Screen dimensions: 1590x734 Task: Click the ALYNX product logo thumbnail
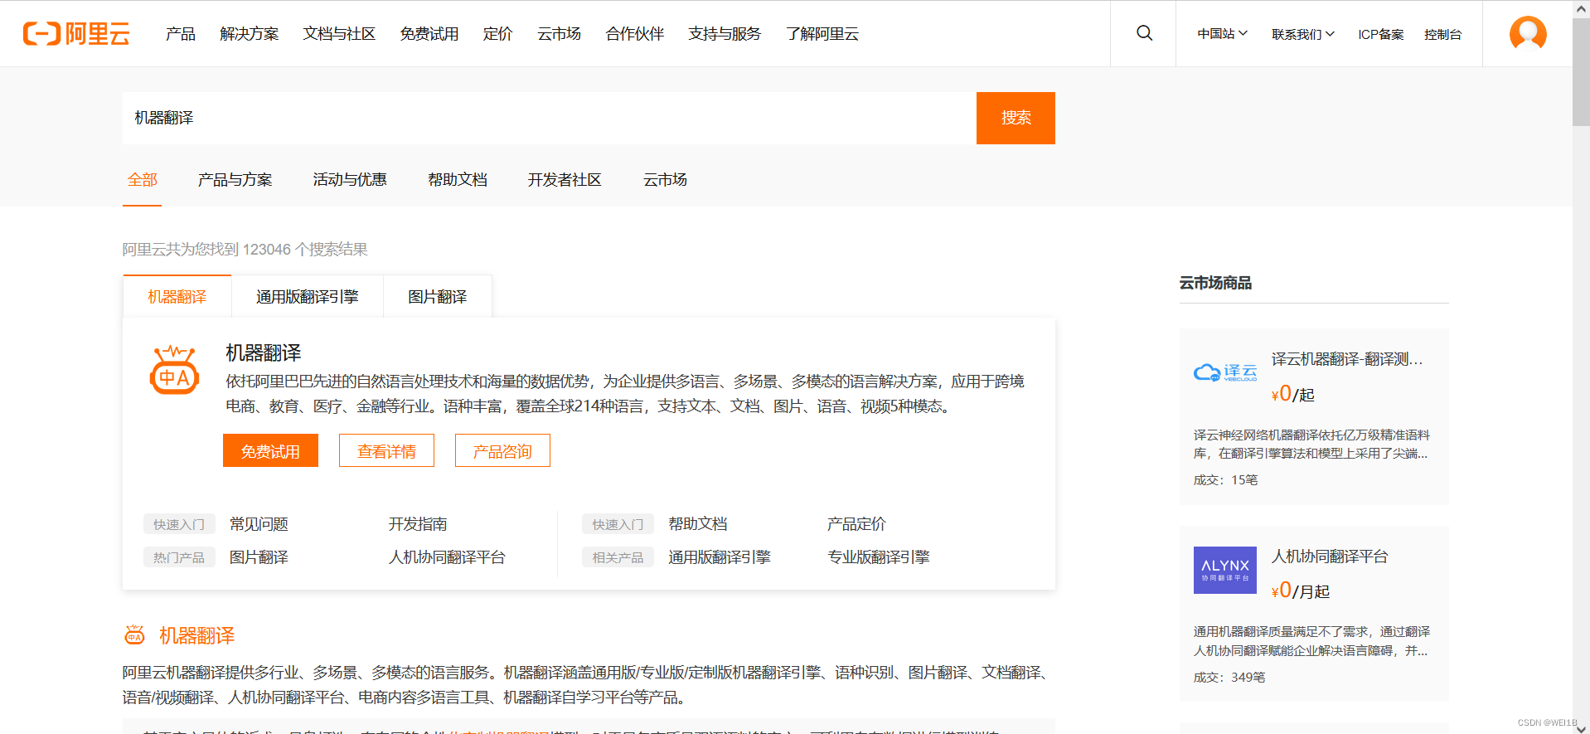click(x=1225, y=570)
